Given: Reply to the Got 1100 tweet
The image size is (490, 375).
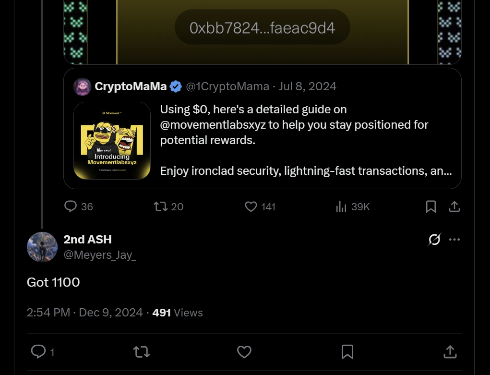Looking at the screenshot, I should coord(38,352).
